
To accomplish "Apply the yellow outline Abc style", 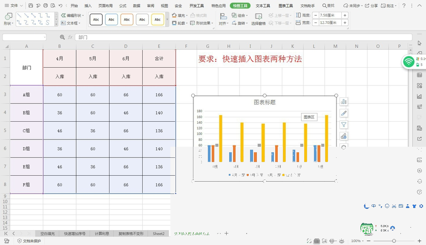I will [158, 19].
